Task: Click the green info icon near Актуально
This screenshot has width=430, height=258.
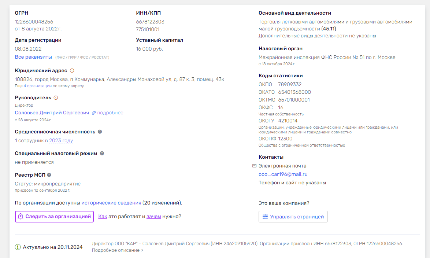Action: pos(18,247)
